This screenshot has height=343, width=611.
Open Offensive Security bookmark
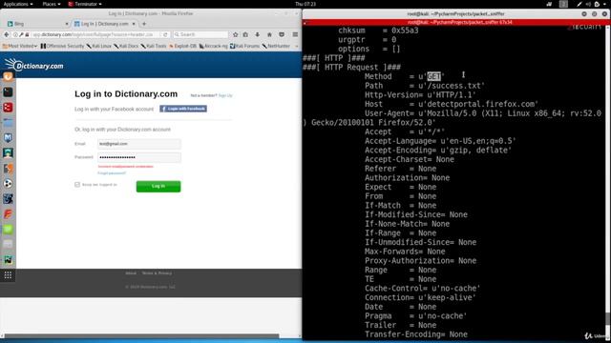tap(62, 46)
